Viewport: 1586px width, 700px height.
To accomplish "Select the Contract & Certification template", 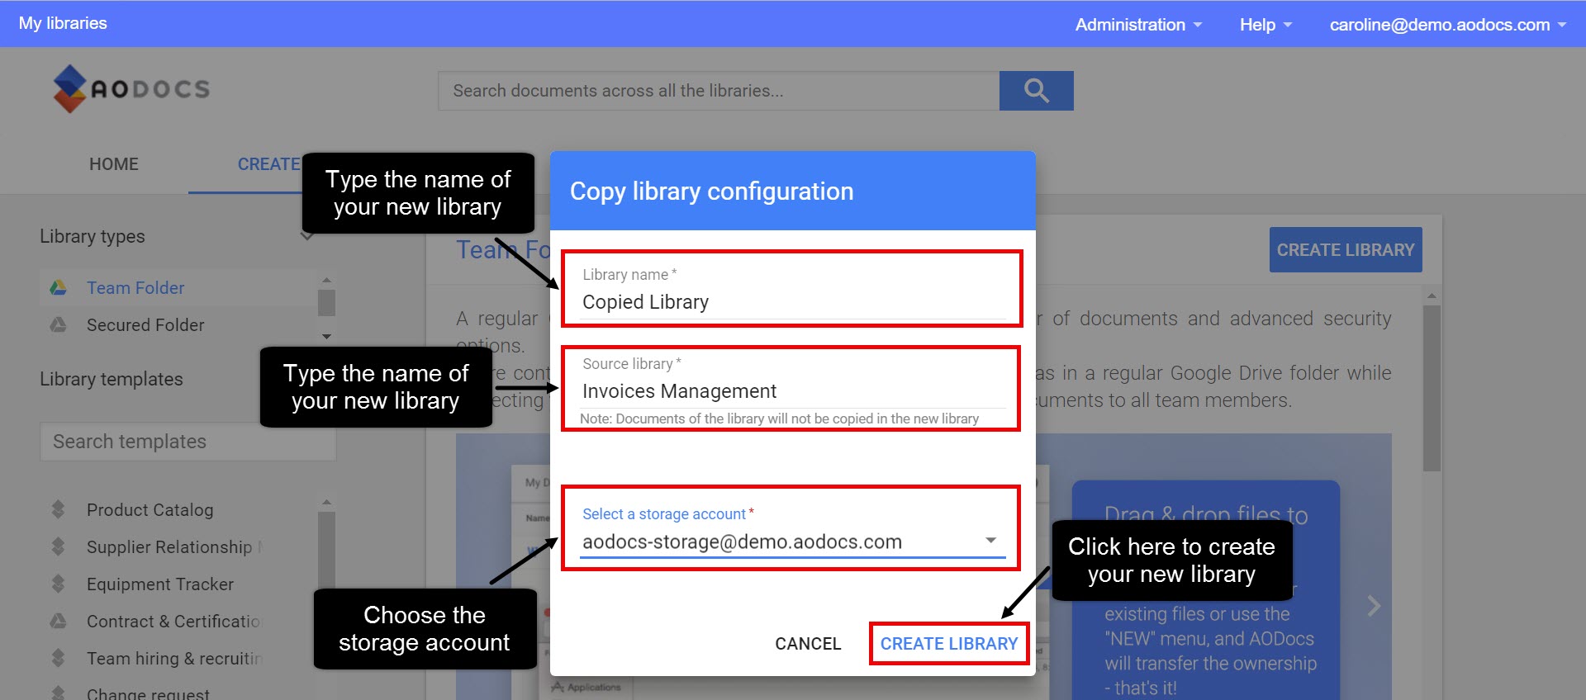I will (x=173, y=621).
